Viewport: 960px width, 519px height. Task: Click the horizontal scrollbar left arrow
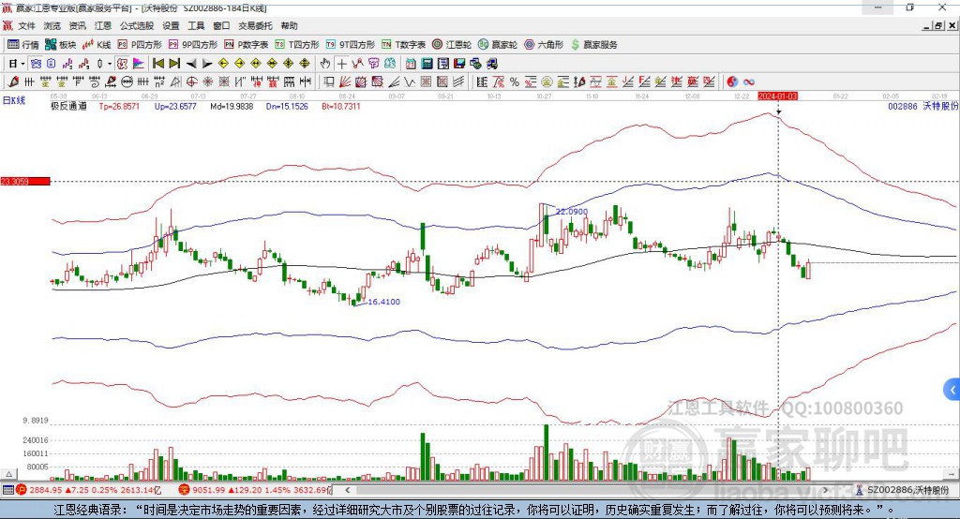point(347,490)
